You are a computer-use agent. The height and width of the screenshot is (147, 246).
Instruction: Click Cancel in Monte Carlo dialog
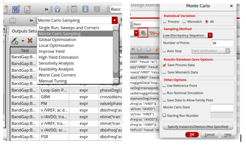click(x=210, y=135)
